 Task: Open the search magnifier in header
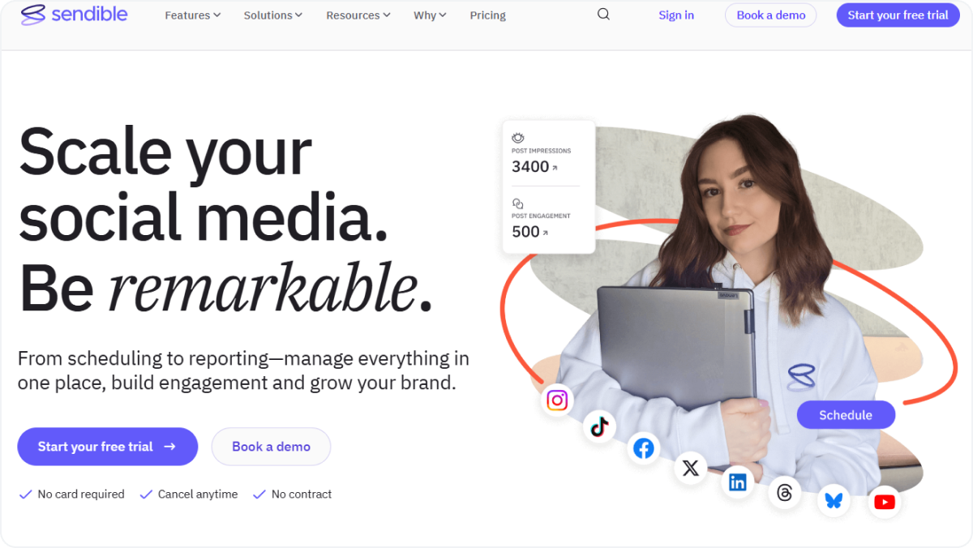[x=603, y=15]
